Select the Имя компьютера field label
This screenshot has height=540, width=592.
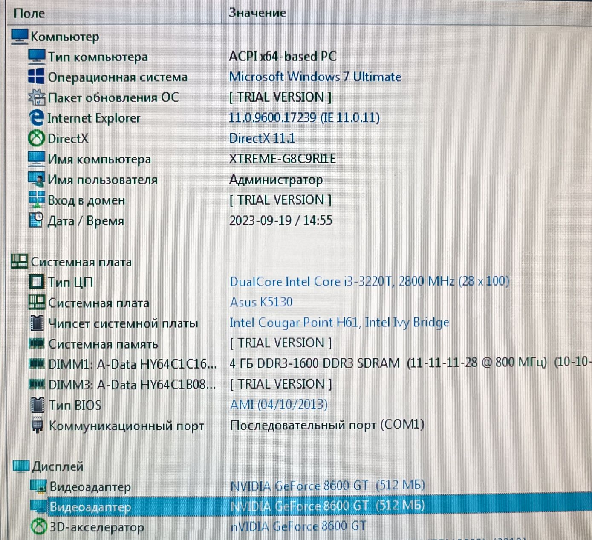coord(99,160)
